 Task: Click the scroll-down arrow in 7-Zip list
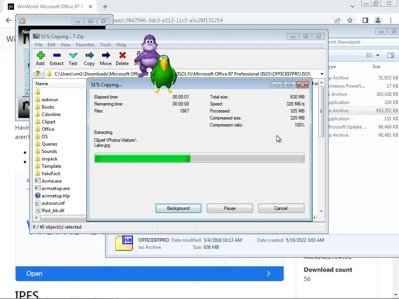coord(321,211)
